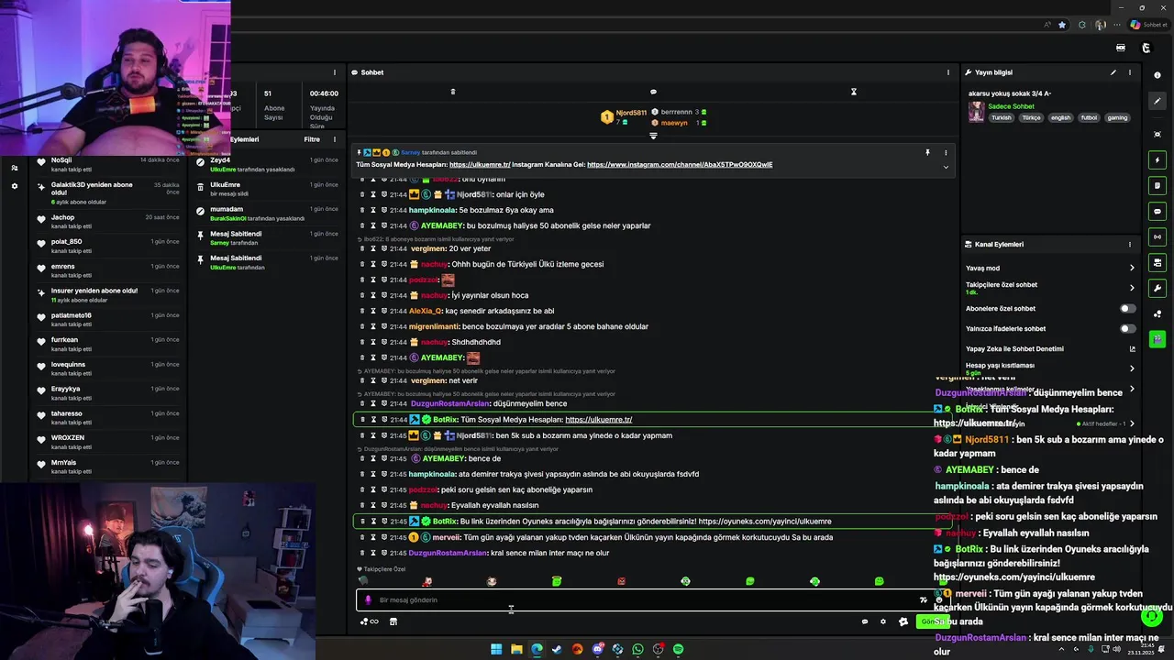Expand Aktif hedefler chevron
The height and width of the screenshot is (660, 1174).
pyautogui.click(x=1132, y=423)
